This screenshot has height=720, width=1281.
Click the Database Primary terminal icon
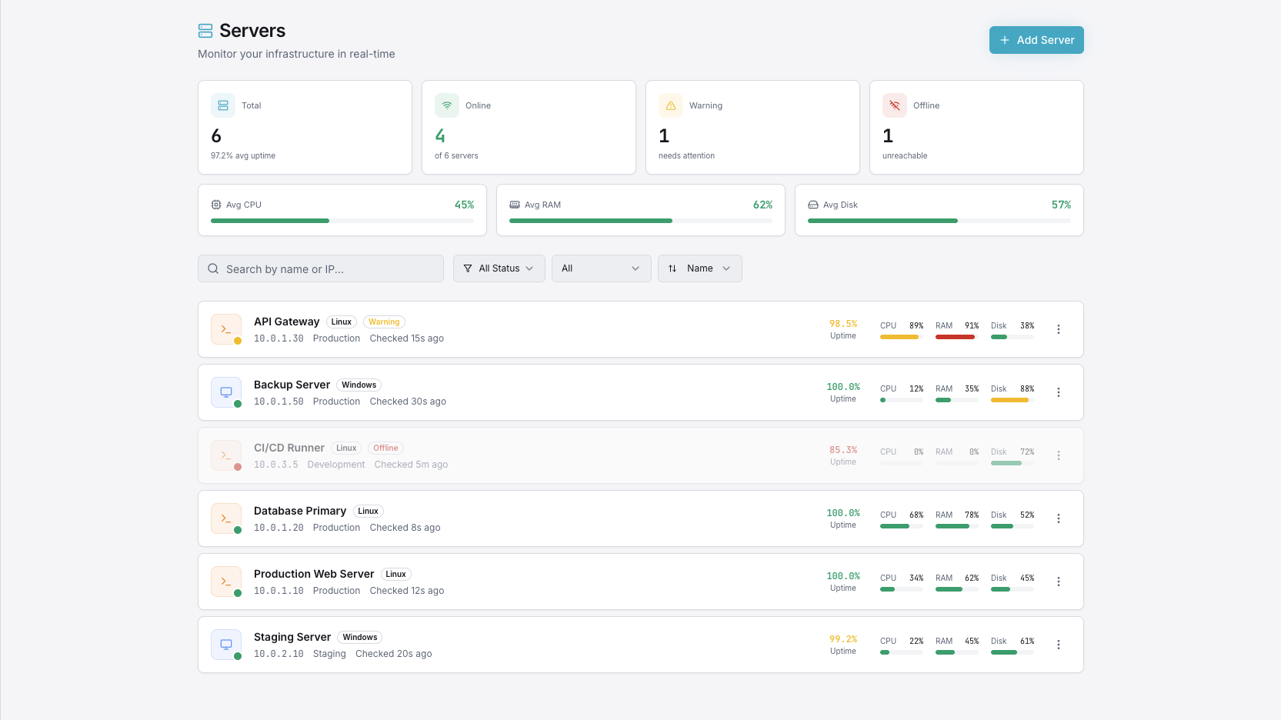[226, 518]
